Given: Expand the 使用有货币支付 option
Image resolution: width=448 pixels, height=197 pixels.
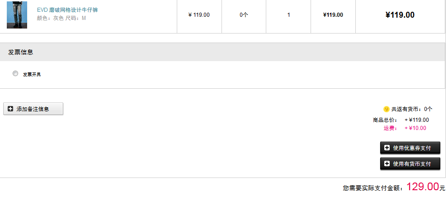Looking at the screenshot, I should 410,164.
